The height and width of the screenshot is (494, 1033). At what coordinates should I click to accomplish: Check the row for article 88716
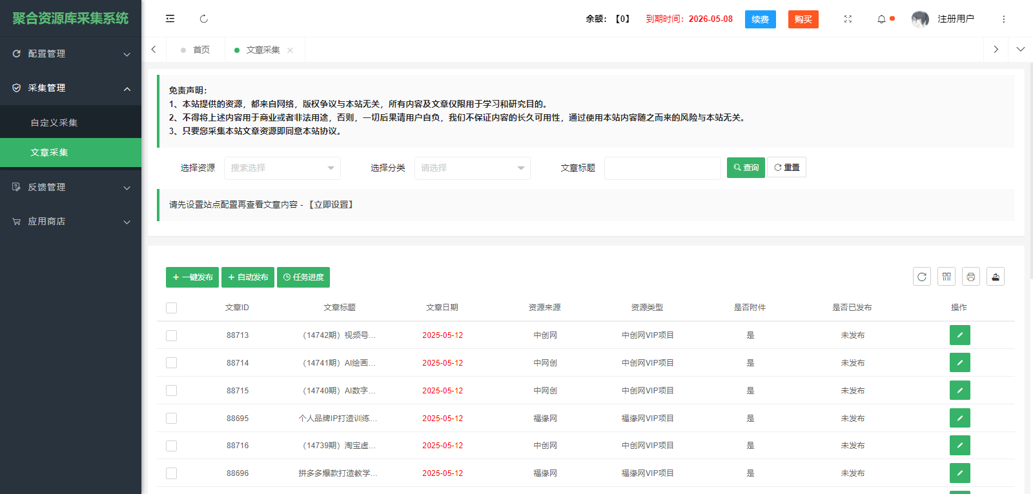[171, 446]
